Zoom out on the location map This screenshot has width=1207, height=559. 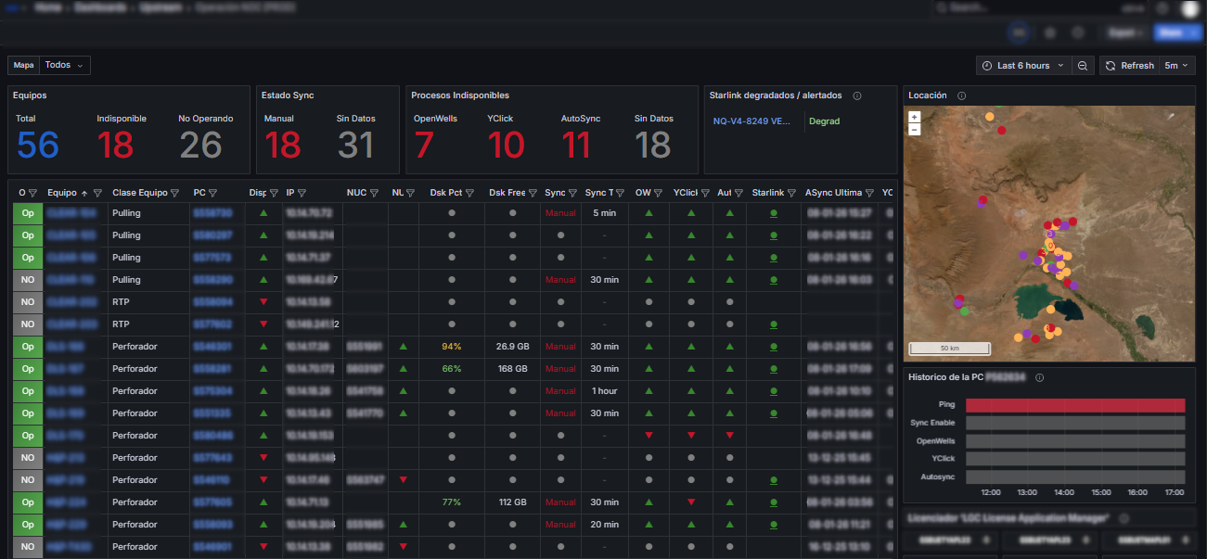[x=914, y=131]
